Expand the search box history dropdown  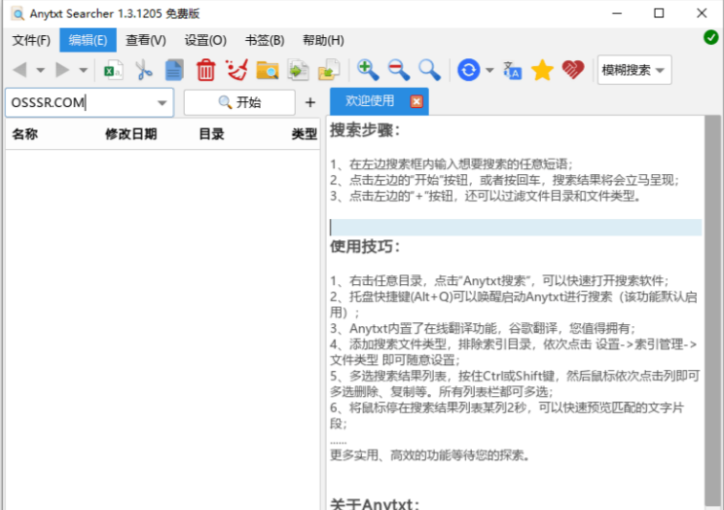(162, 102)
